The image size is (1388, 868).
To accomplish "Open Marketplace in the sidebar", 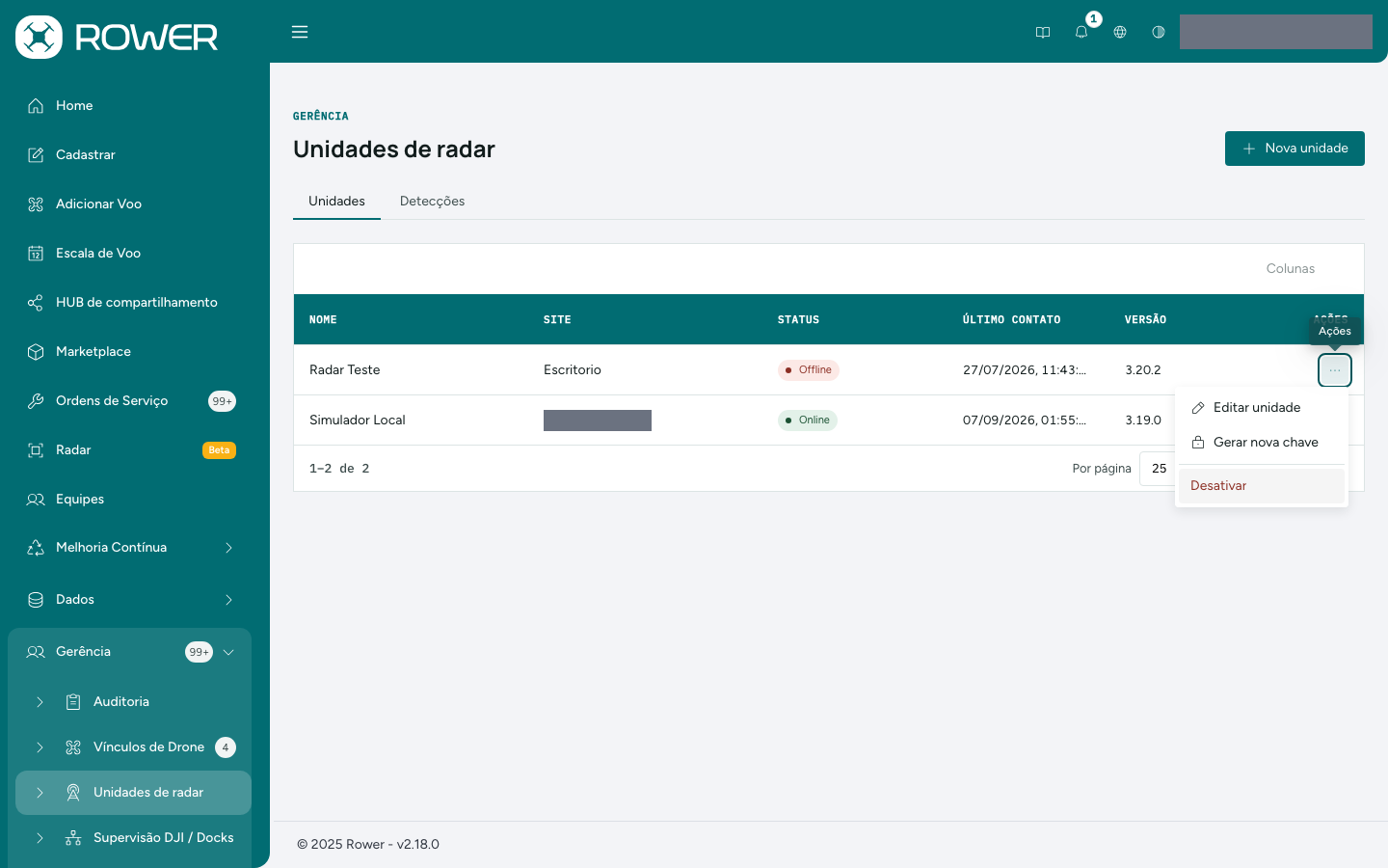I will (129, 352).
